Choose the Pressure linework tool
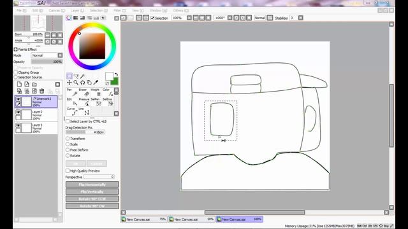The image size is (408, 229). [84, 102]
